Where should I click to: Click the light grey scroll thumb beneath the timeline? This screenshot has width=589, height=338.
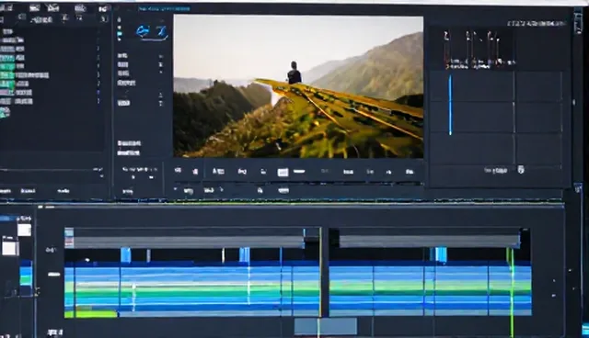point(325,326)
